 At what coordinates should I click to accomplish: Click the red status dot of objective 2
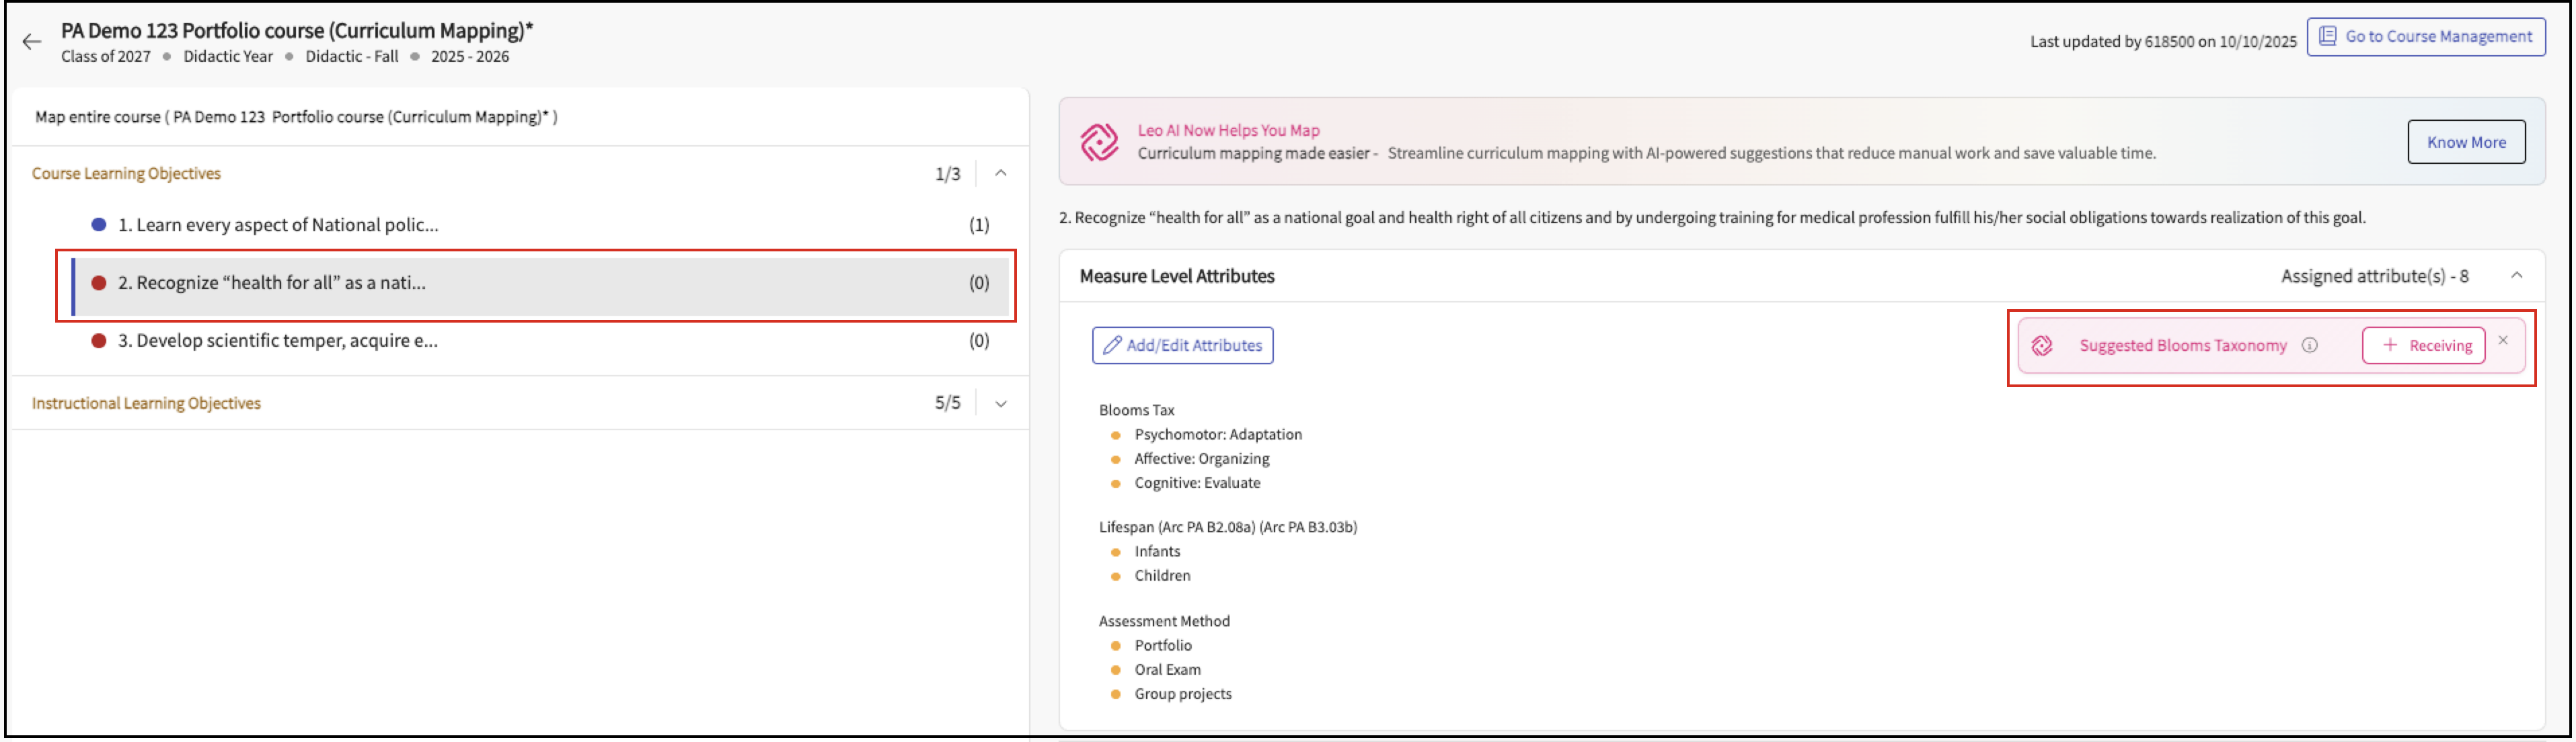[99, 283]
